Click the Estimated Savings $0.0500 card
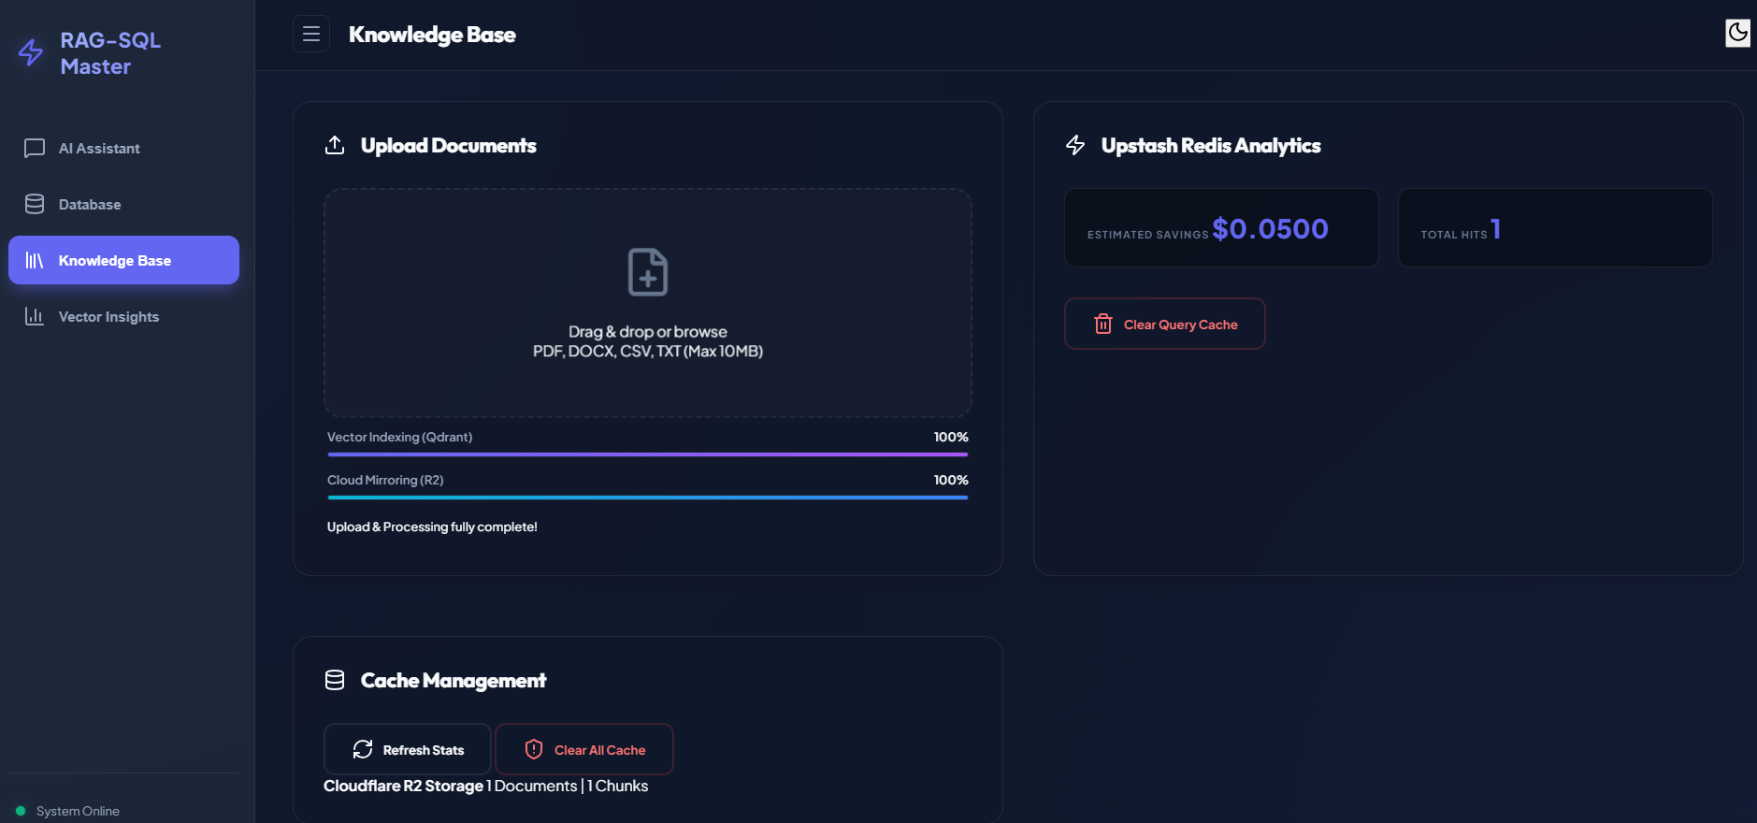Screen dimensions: 1757x823 coord(1221,228)
